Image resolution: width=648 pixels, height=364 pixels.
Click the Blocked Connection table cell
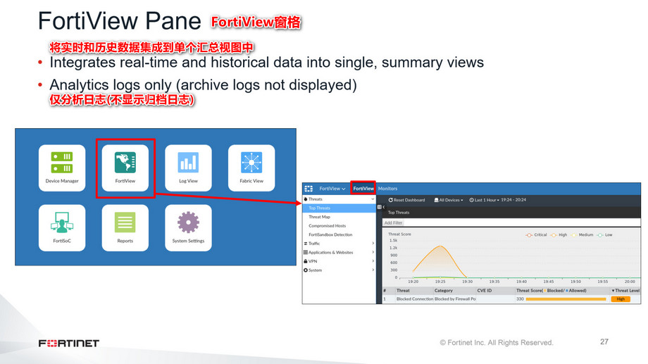click(414, 299)
